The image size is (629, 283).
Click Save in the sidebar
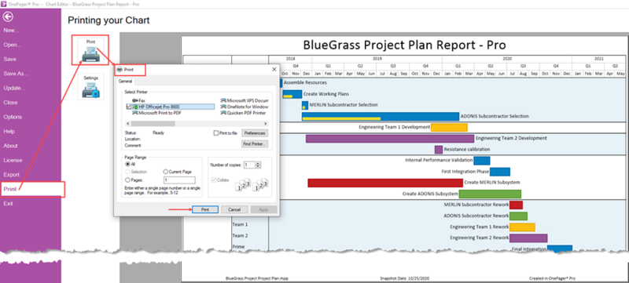[9, 59]
